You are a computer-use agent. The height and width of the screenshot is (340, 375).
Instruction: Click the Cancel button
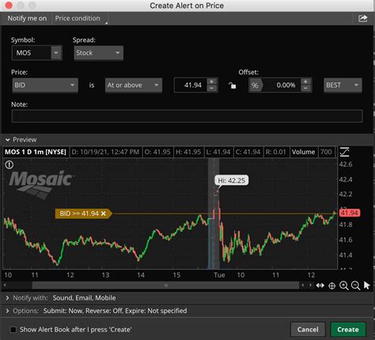pyautogui.click(x=308, y=330)
